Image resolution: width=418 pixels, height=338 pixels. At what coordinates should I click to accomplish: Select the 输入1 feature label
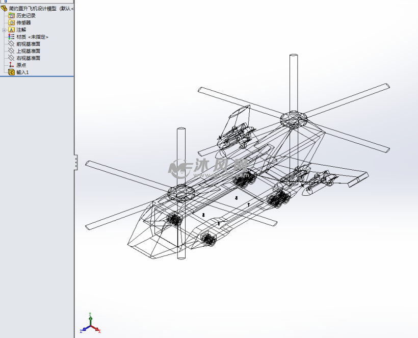tap(22, 72)
